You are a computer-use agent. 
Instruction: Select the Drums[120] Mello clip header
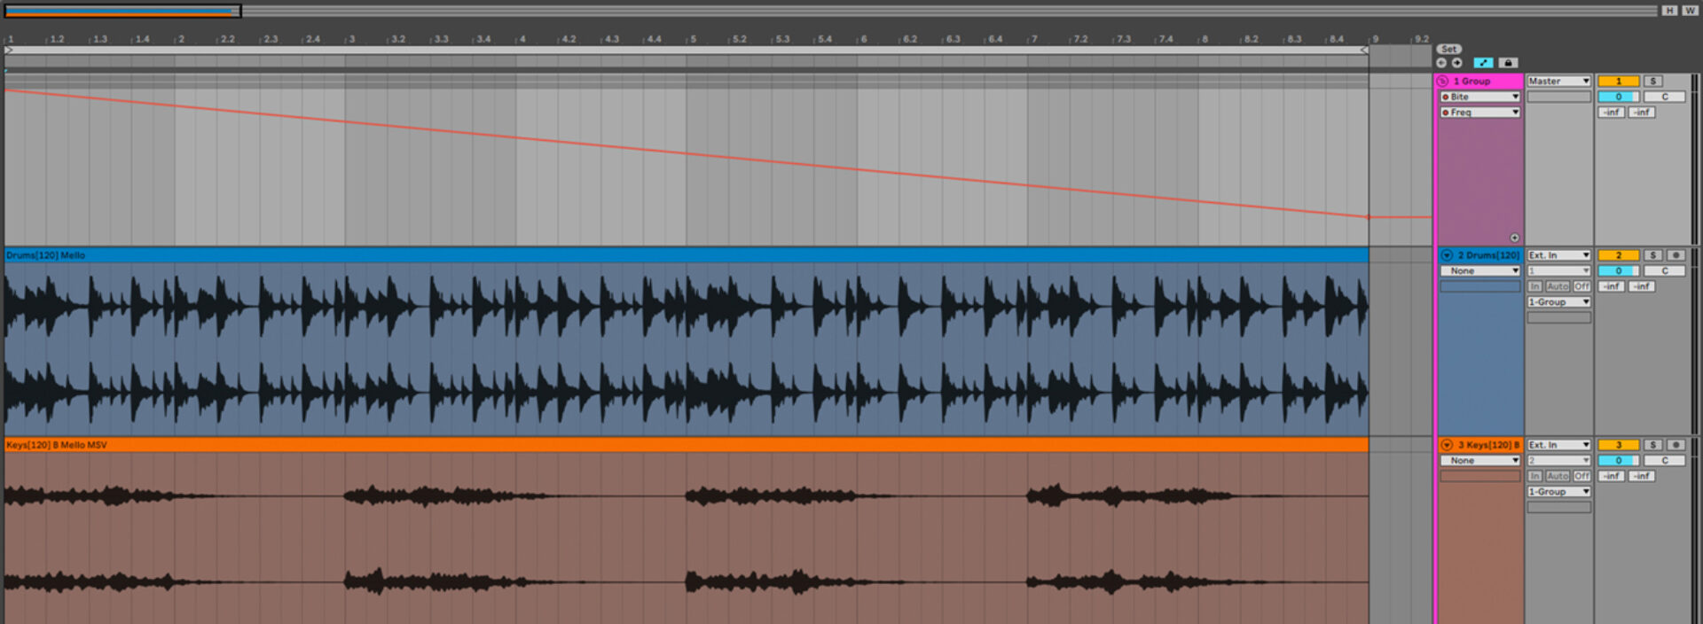(x=687, y=255)
